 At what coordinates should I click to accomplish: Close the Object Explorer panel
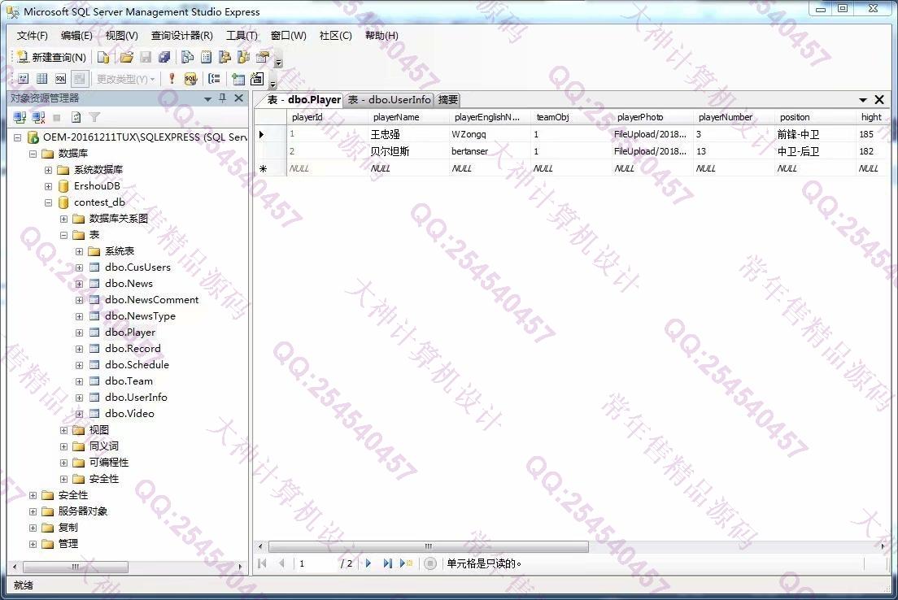pos(239,98)
